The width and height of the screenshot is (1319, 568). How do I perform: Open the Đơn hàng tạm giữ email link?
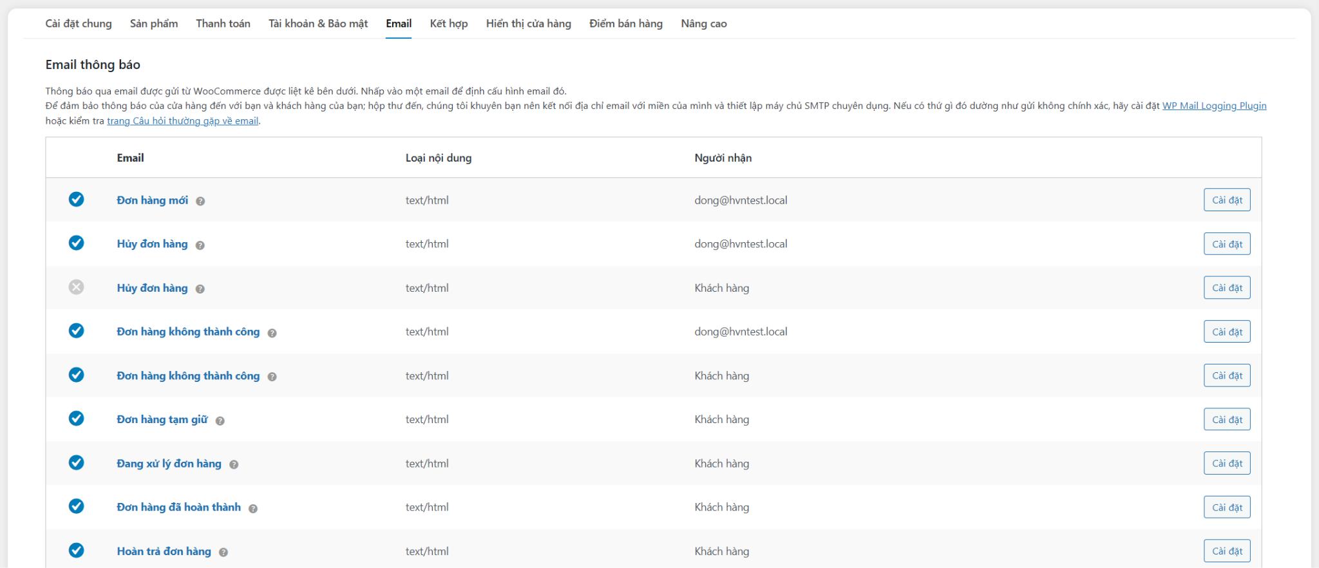click(162, 419)
